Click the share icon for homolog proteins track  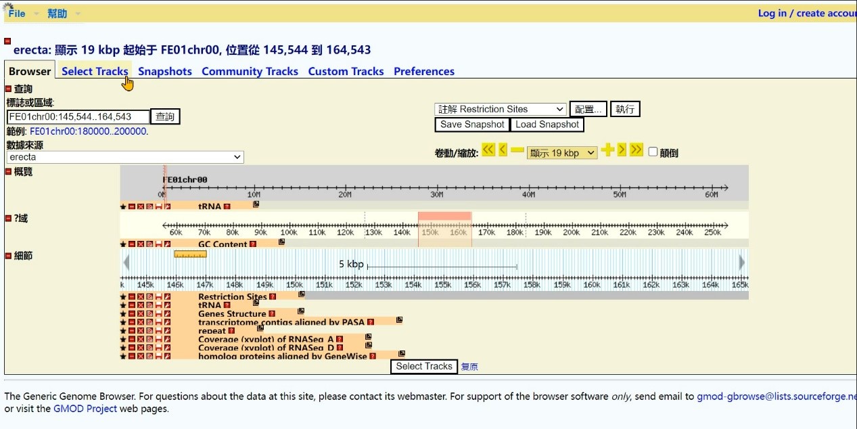[x=149, y=356]
